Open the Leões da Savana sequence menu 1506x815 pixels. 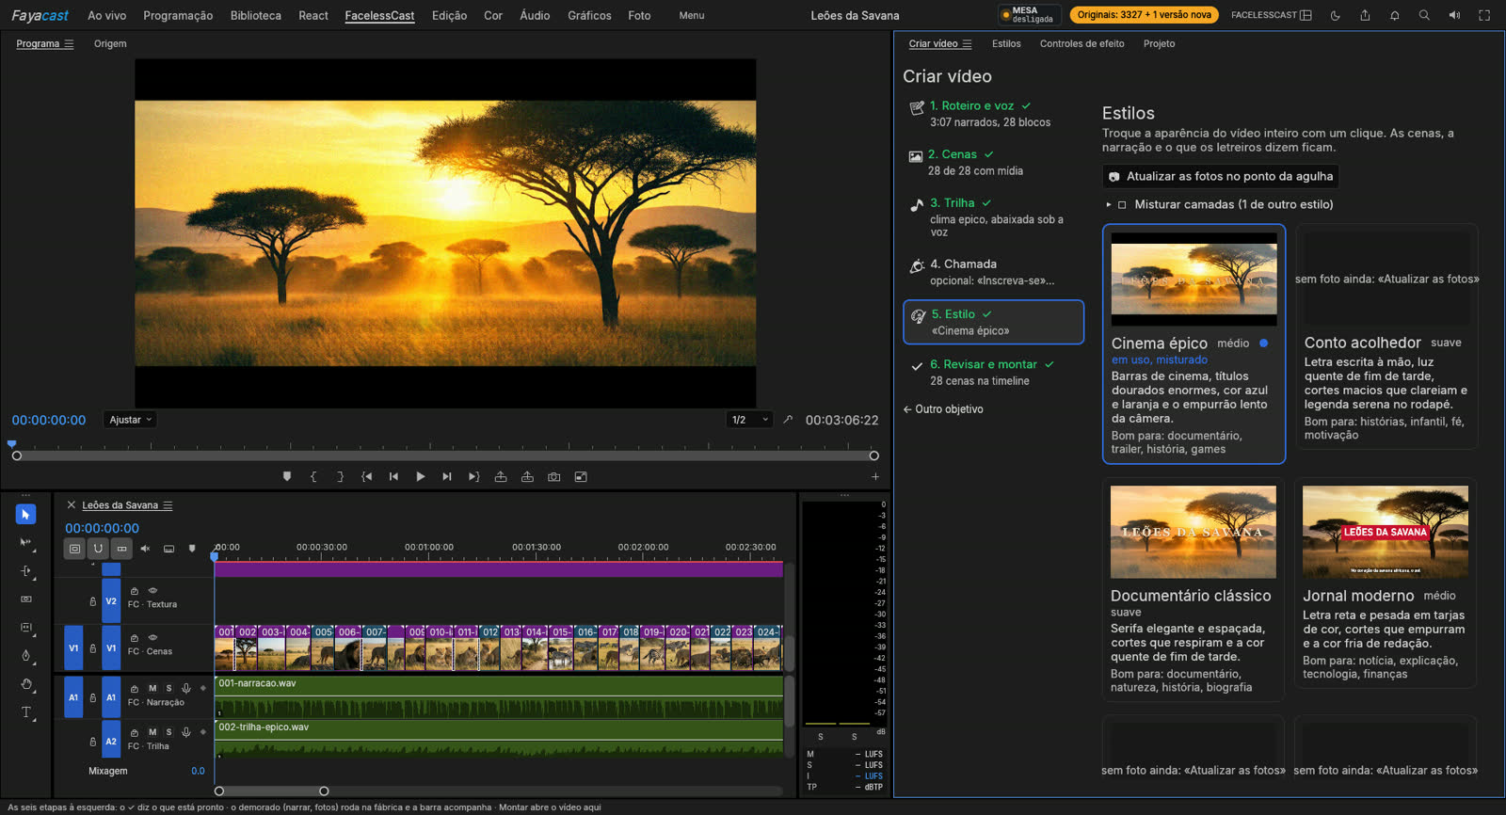tap(168, 505)
